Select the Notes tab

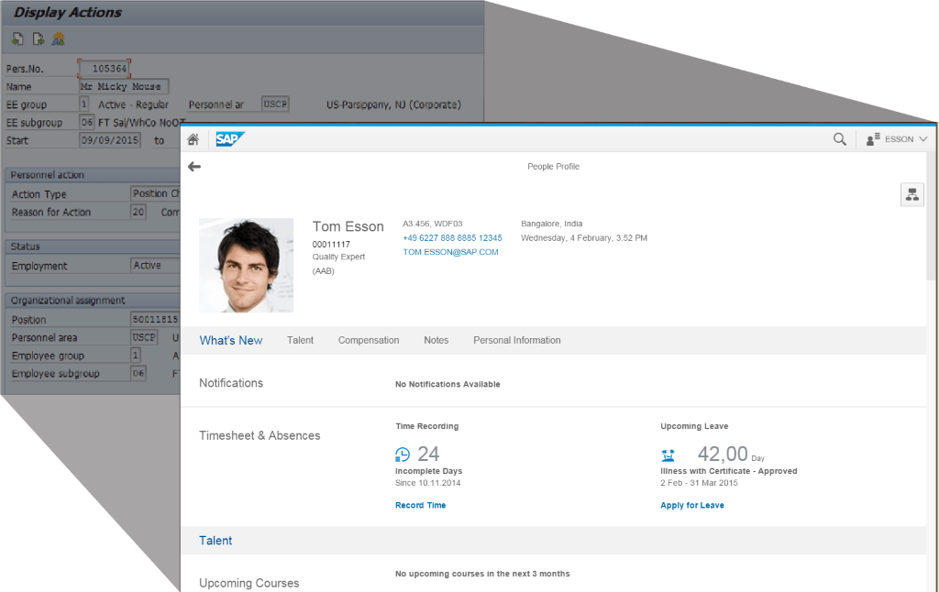pyautogui.click(x=436, y=340)
